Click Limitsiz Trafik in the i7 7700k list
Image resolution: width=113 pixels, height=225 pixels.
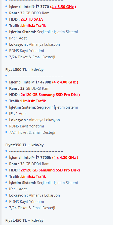[34, 176]
